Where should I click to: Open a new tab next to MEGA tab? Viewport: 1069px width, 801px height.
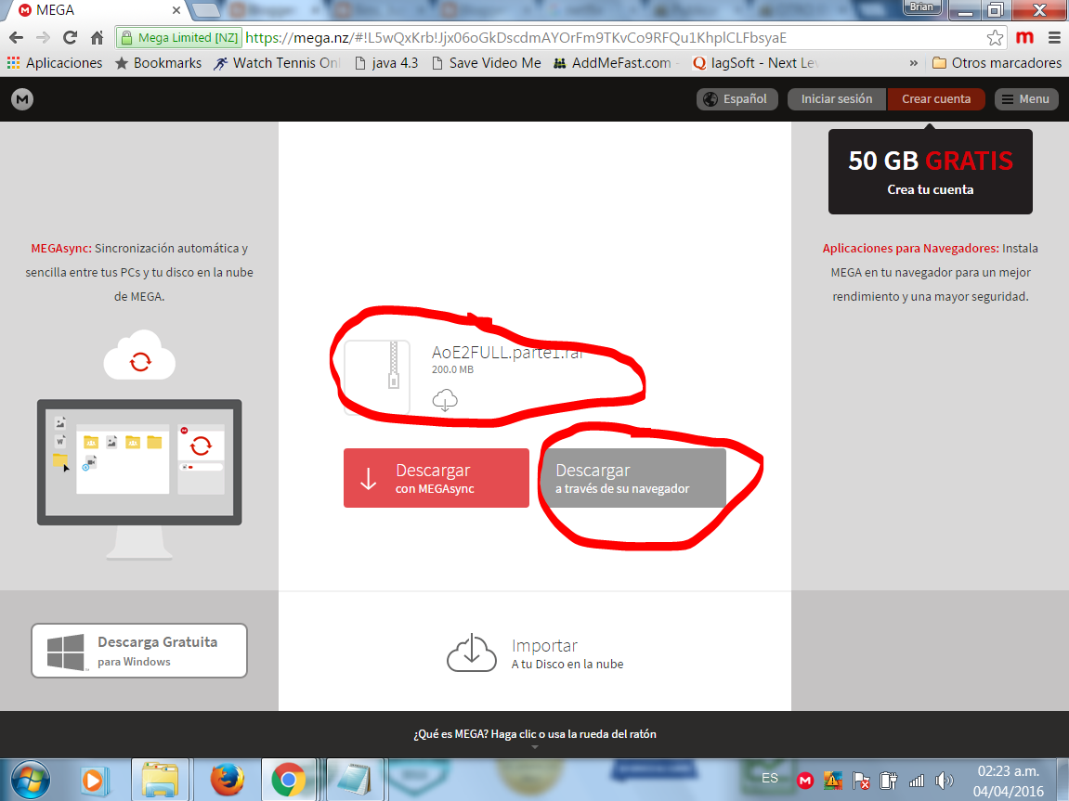click(x=206, y=11)
